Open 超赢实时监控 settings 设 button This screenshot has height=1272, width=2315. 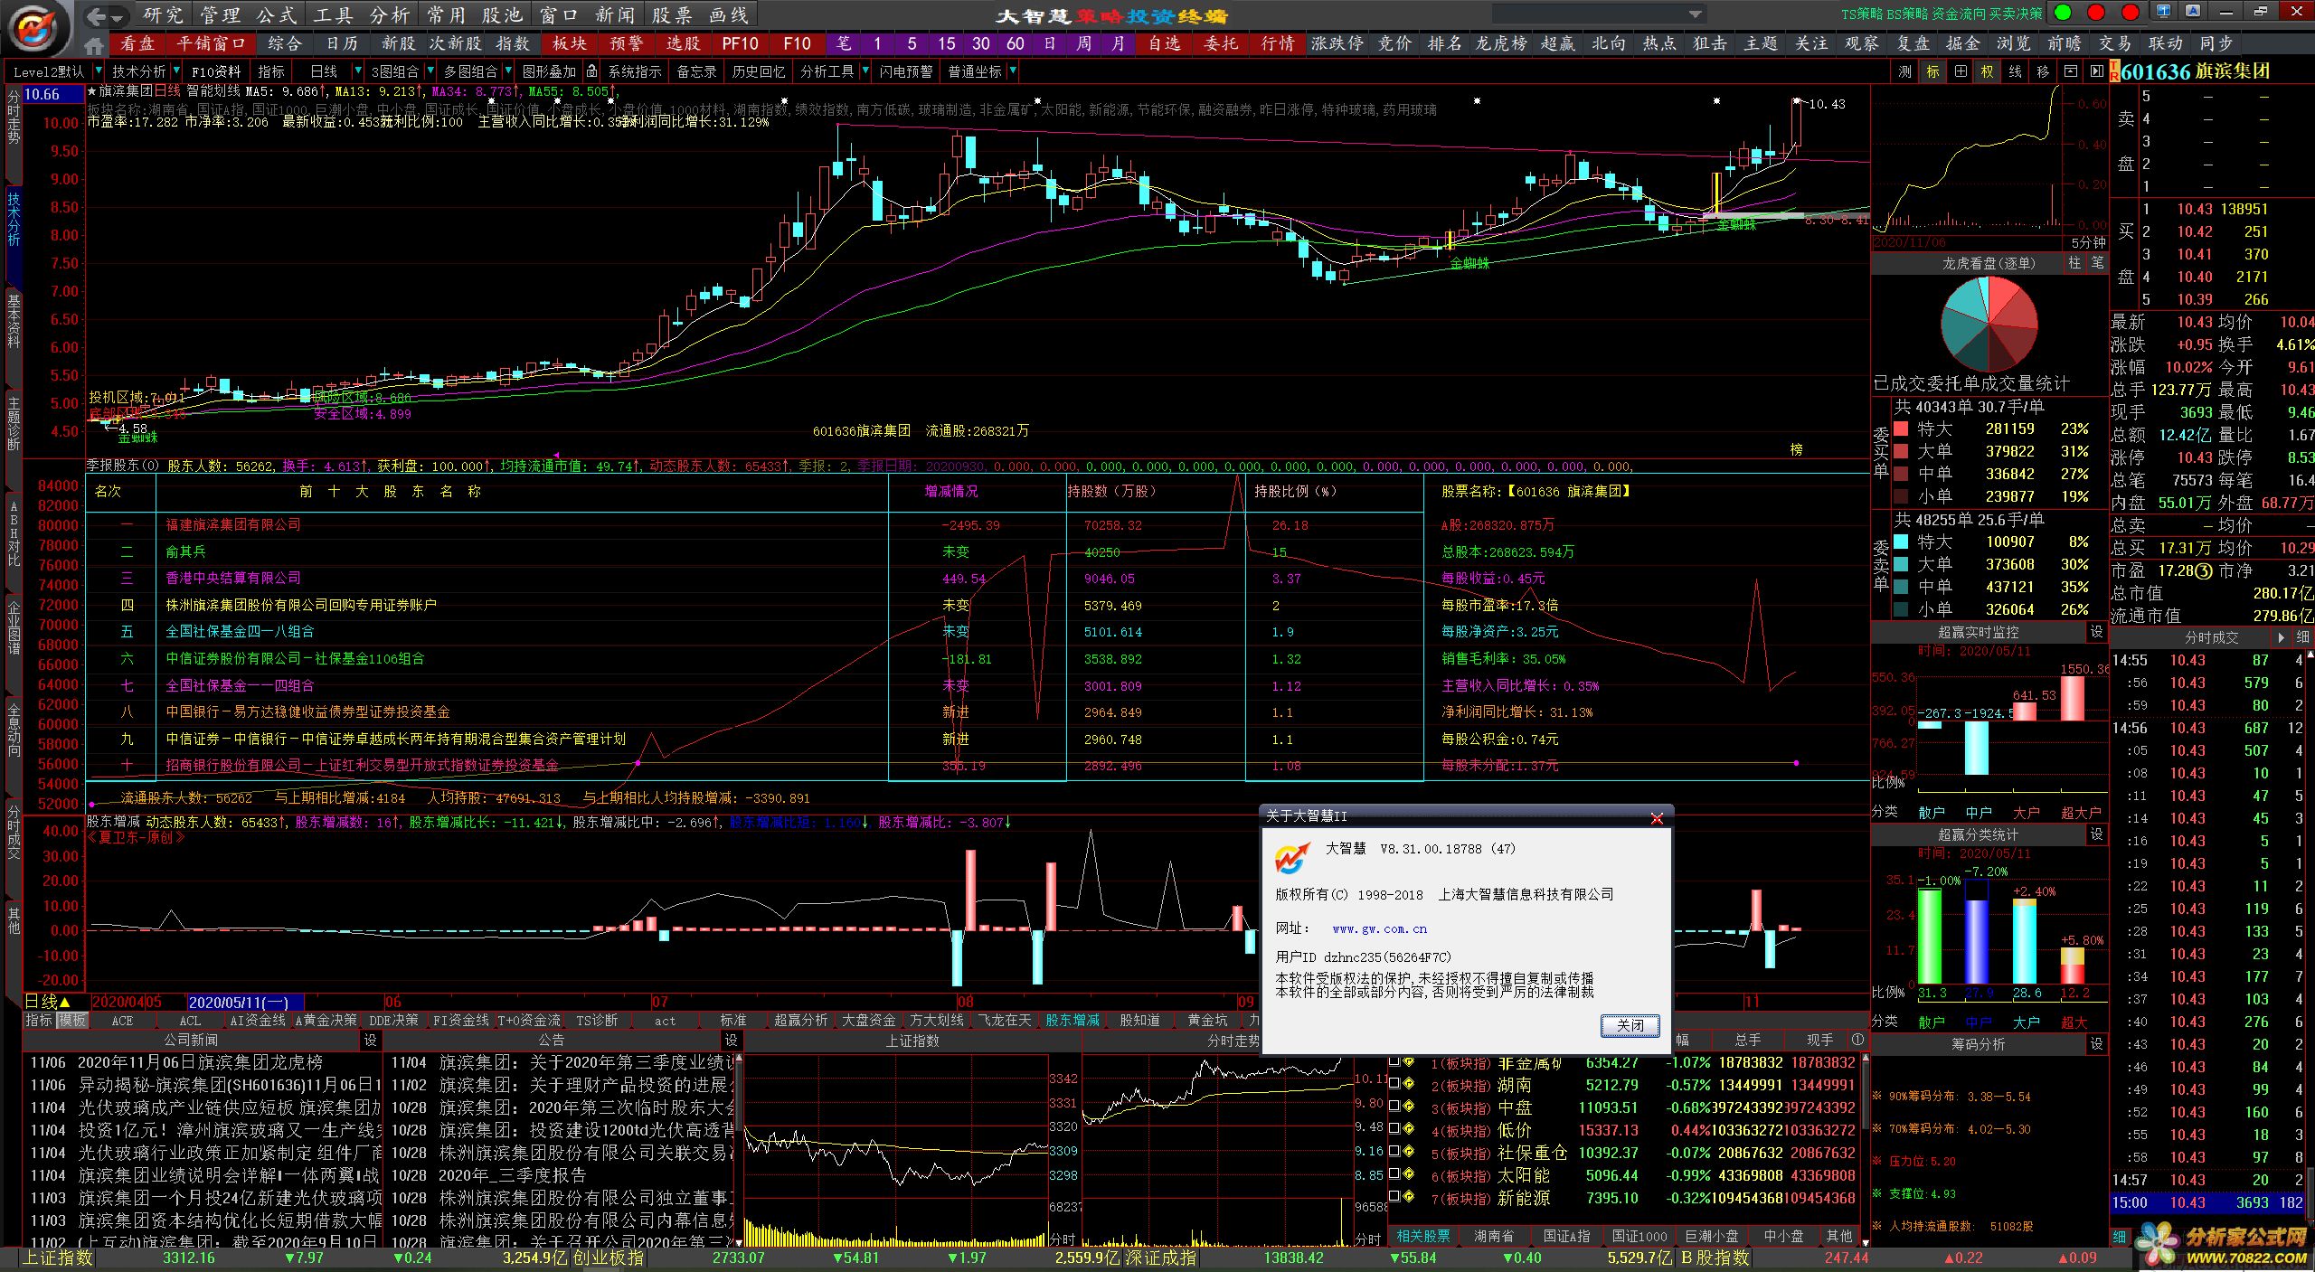point(2096,632)
